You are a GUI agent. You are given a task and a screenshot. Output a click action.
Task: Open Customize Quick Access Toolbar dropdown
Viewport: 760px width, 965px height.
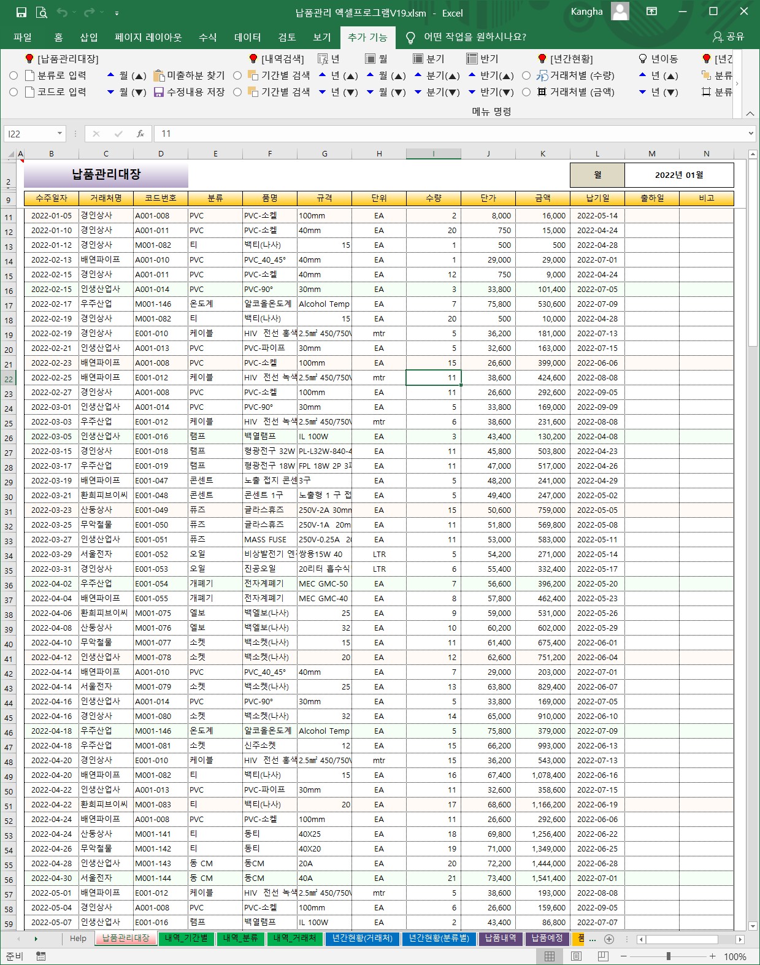click(x=117, y=12)
